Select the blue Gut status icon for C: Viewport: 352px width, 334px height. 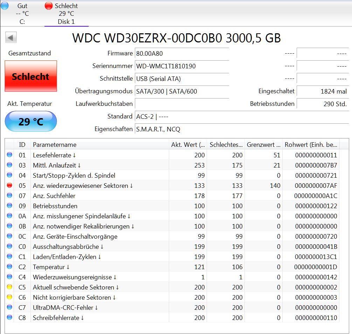(5, 6)
